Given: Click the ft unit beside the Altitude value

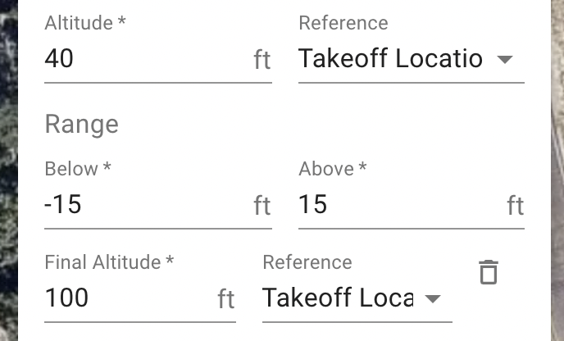Looking at the screenshot, I should 262,60.
